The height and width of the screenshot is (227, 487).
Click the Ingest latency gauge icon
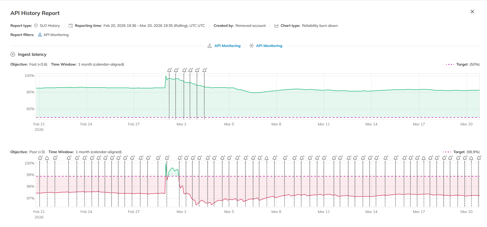[x=13, y=54]
